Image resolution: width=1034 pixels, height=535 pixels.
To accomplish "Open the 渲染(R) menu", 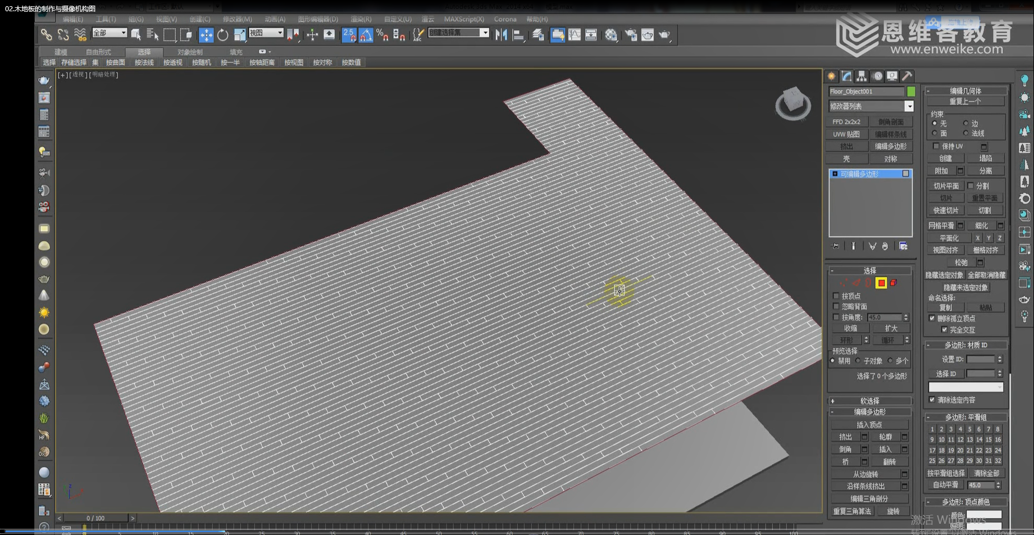I will pos(361,19).
